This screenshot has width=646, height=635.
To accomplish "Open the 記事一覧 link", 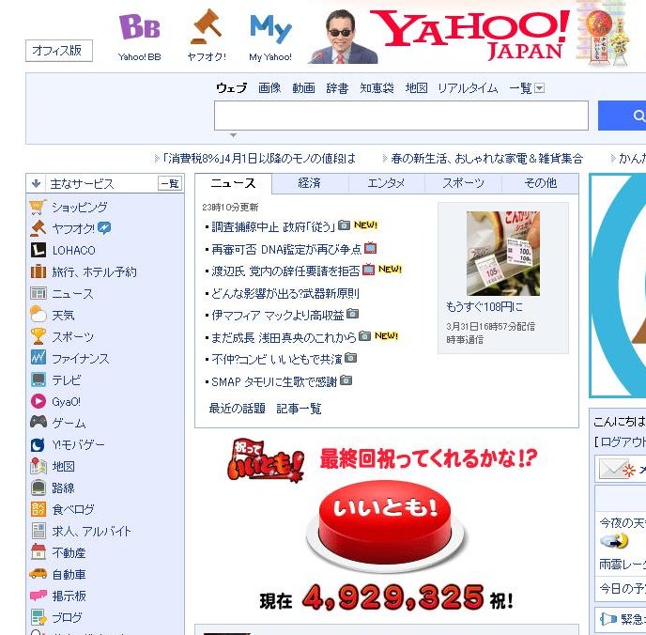I will 299,409.
